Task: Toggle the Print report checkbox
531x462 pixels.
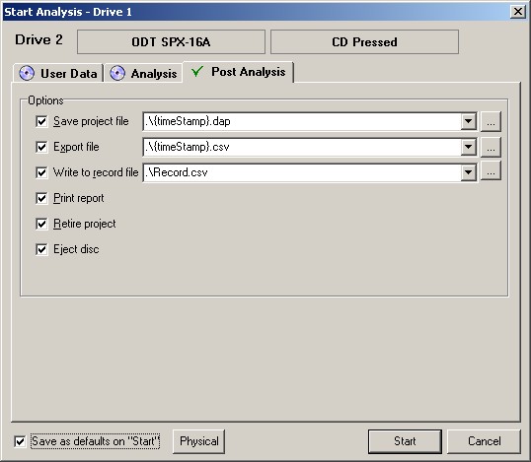Action: pos(41,198)
